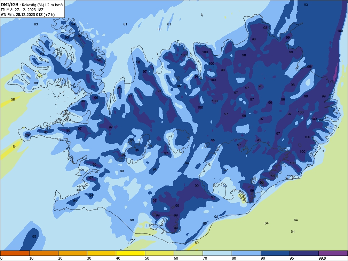Click the humidity value 91 on the map
The height and width of the screenshot is (261, 348).
[216, 216]
